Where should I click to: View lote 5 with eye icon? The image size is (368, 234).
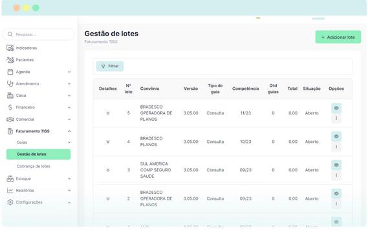point(336,108)
